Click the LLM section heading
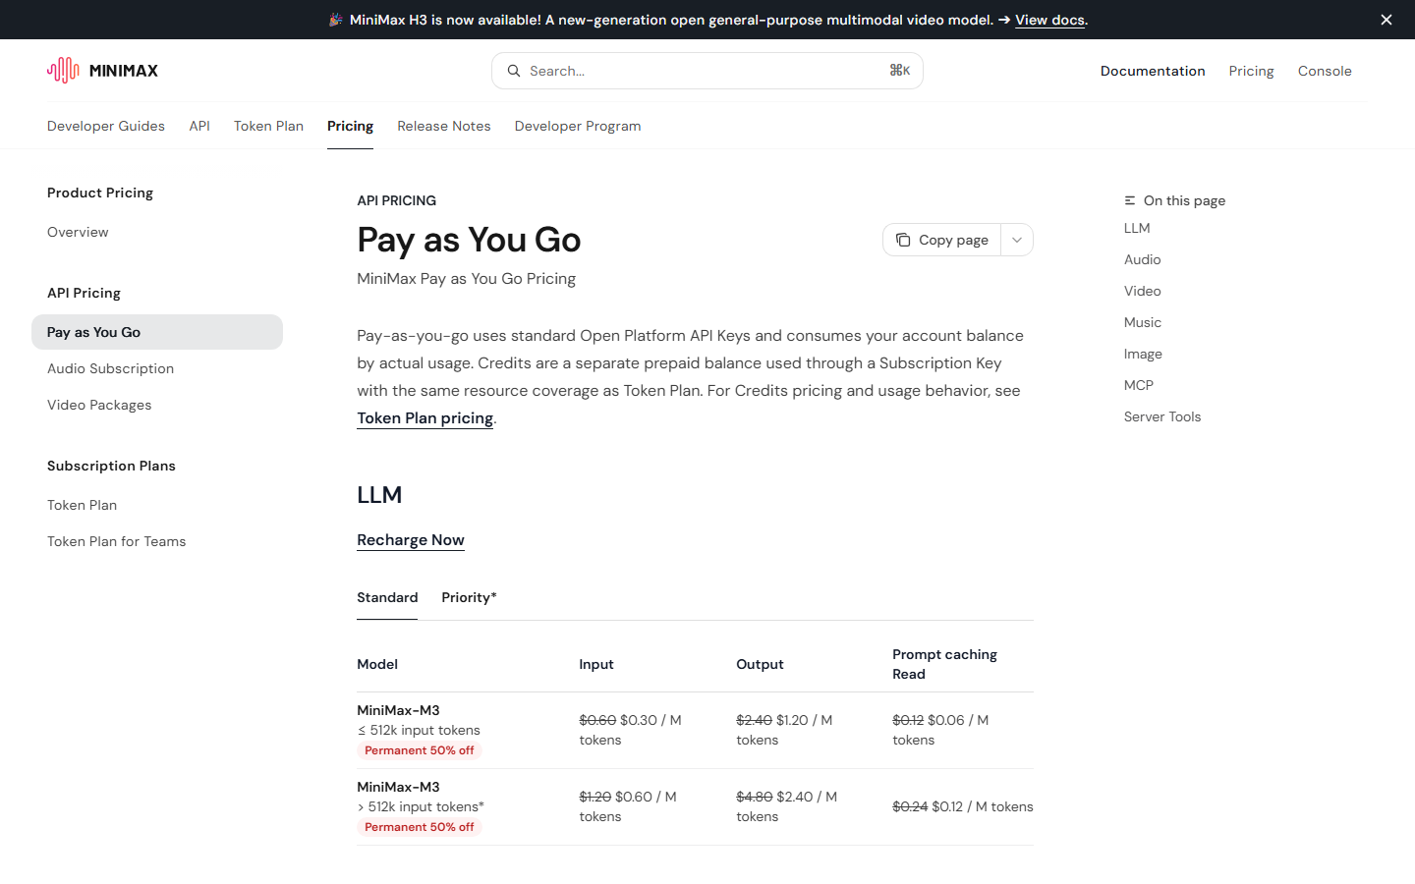This screenshot has height=884, width=1415. [379, 495]
